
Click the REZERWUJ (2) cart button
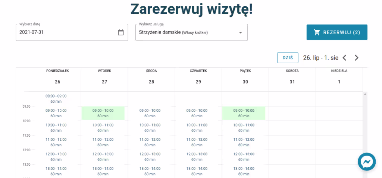coord(337,32)
